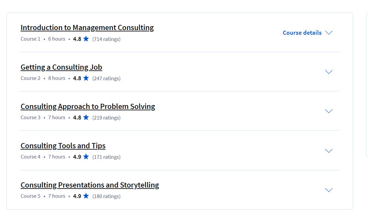Click the 714 ratings count
Screen dimensions: 368x219
click(106, 39)
